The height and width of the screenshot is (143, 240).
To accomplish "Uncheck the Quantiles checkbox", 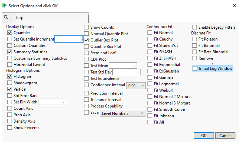I will 10,33.
